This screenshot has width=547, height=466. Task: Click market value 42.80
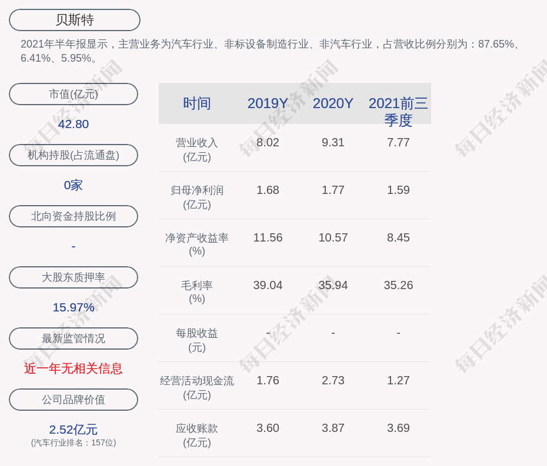coord(74,124)
